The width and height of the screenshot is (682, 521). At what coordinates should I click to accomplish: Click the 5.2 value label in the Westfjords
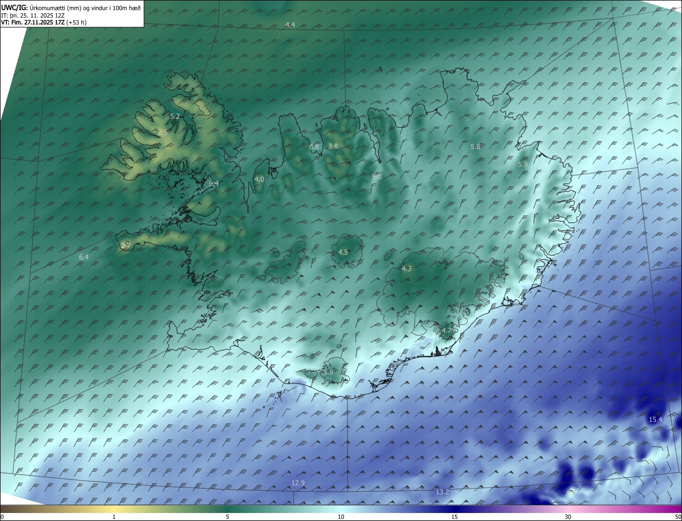click(175, 116)
